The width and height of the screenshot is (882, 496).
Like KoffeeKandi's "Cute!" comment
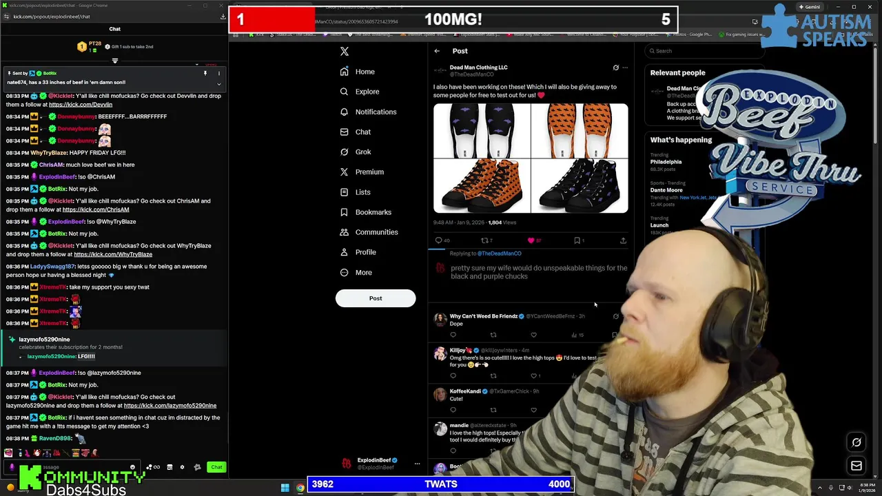[533, 410]
